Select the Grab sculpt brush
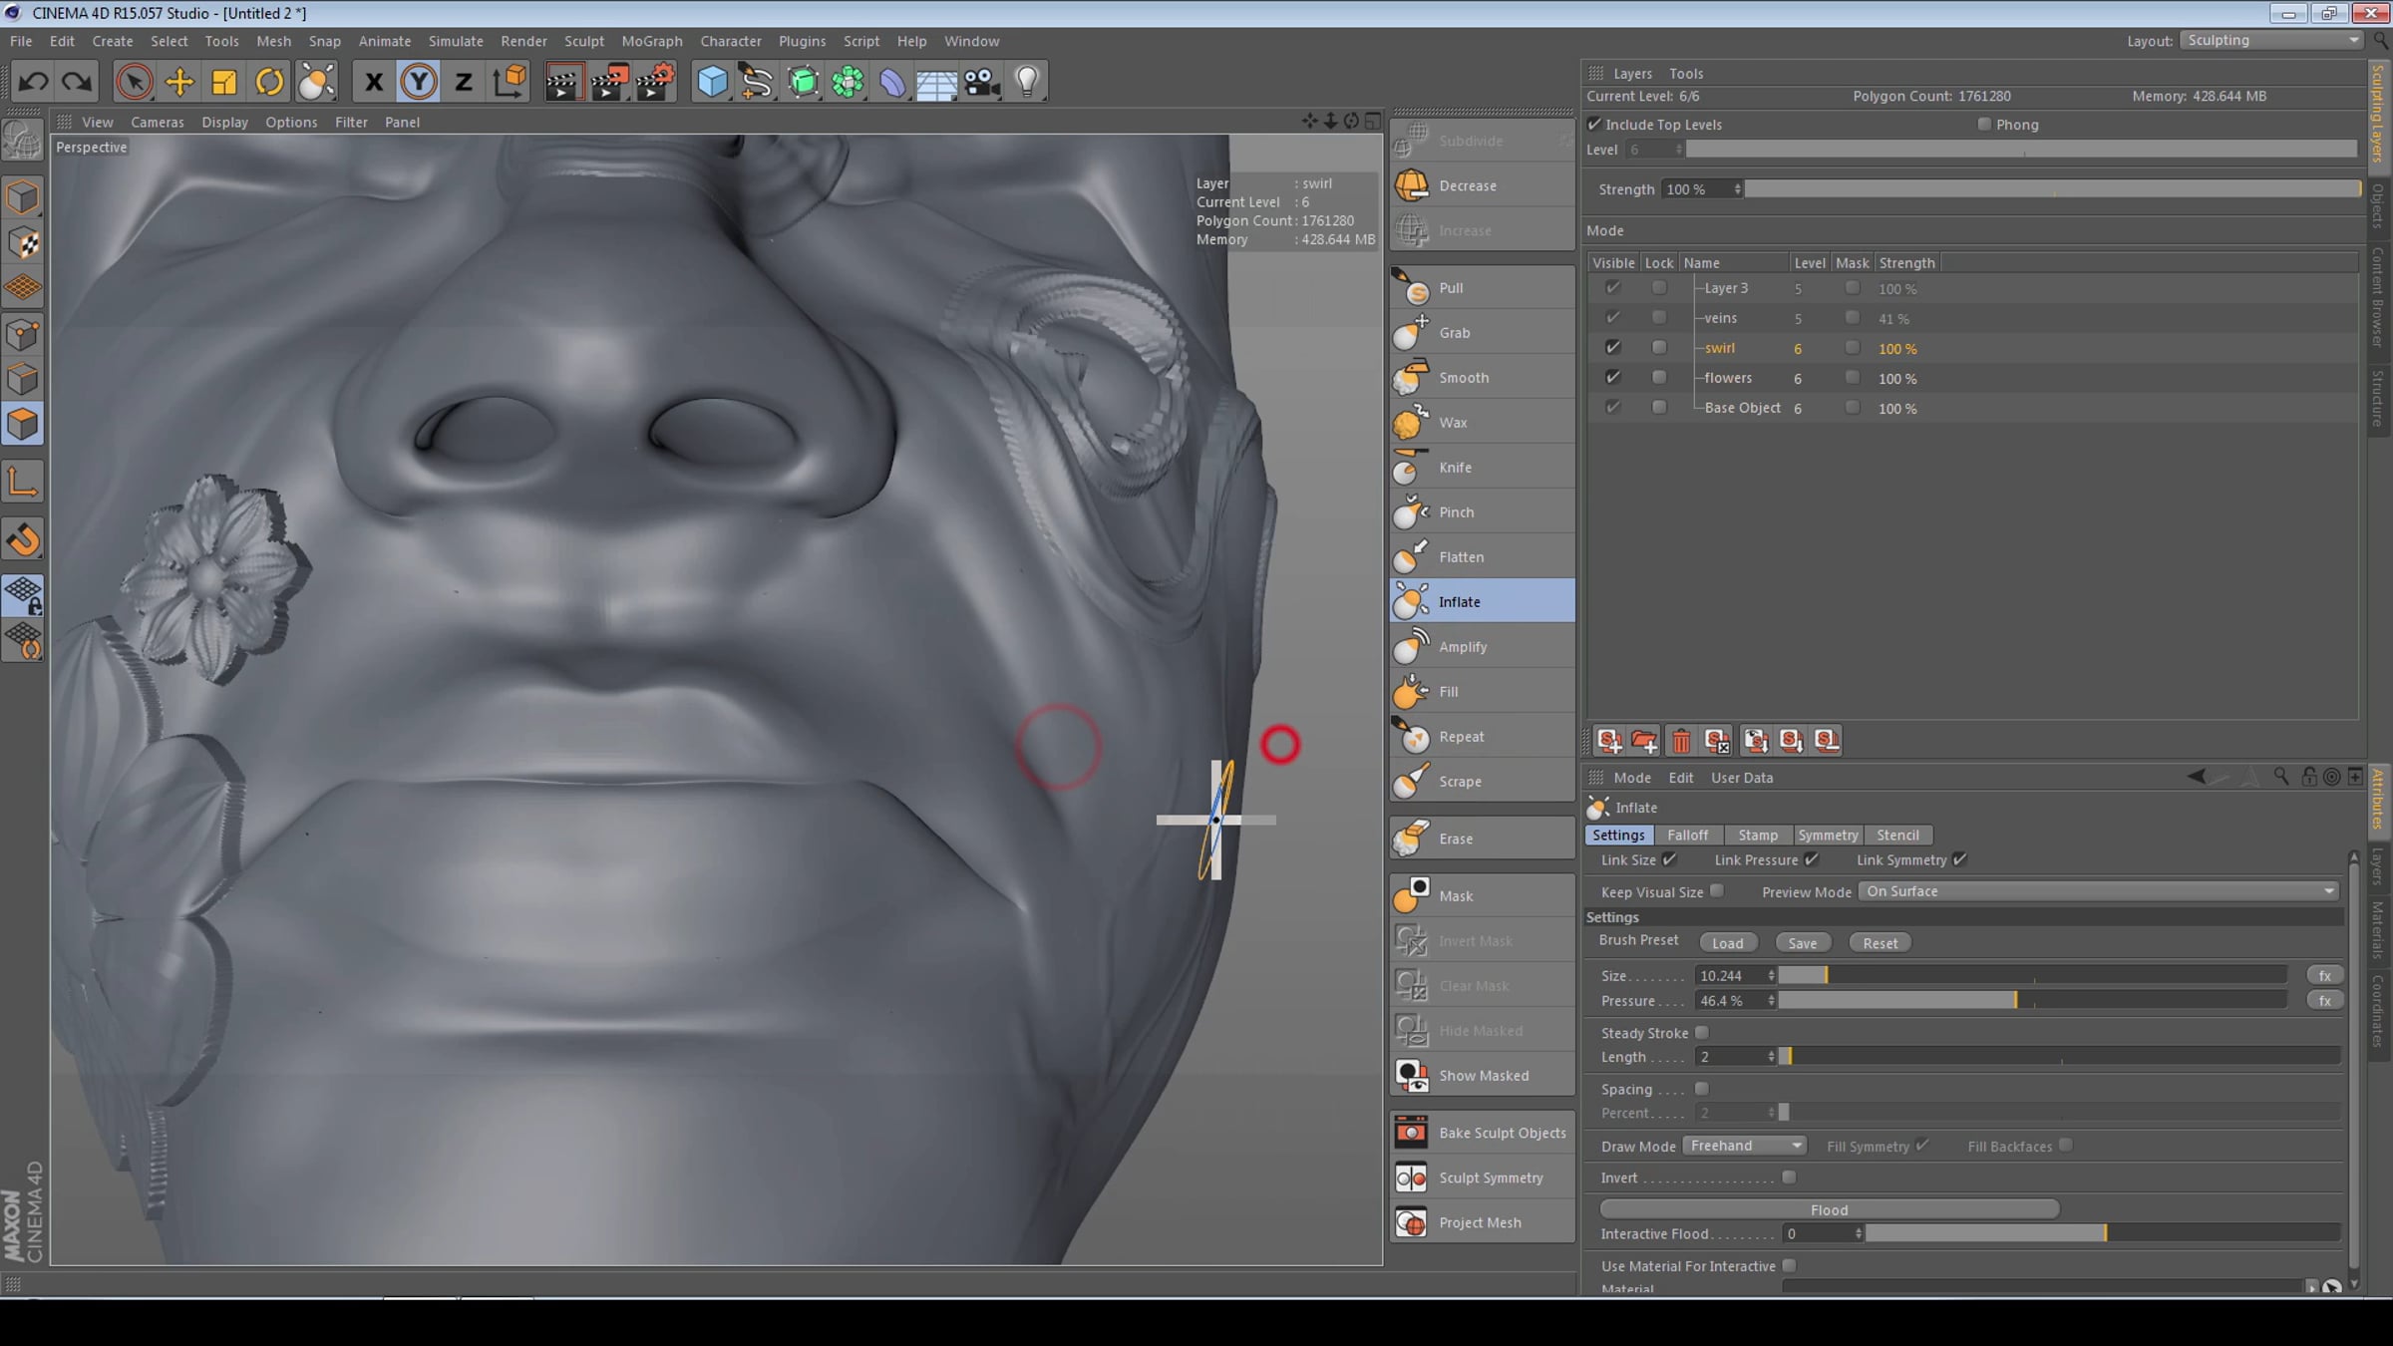 (1482, 333)
